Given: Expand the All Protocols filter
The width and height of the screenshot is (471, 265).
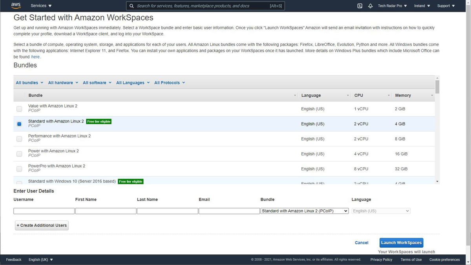Looking at the screenshot, I should pyautogui.click(x=169, y=82).
